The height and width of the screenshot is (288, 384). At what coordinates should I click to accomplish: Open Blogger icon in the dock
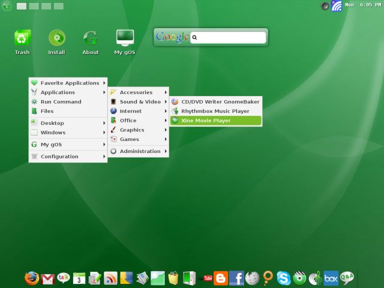pos(221,278)
